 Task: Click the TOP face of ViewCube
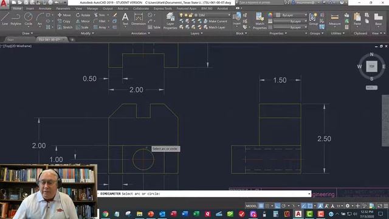[x=371, y=66]
